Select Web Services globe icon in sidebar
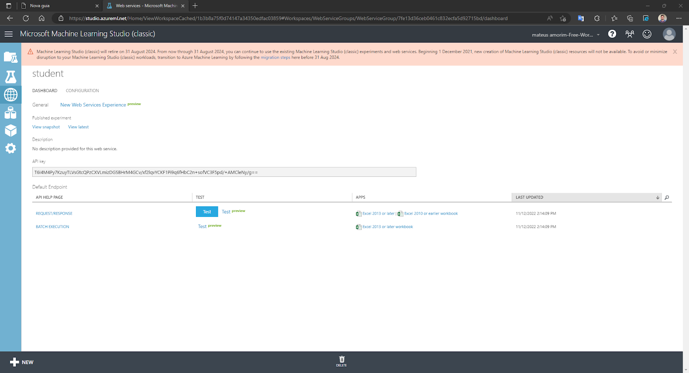 pos(10,95)
